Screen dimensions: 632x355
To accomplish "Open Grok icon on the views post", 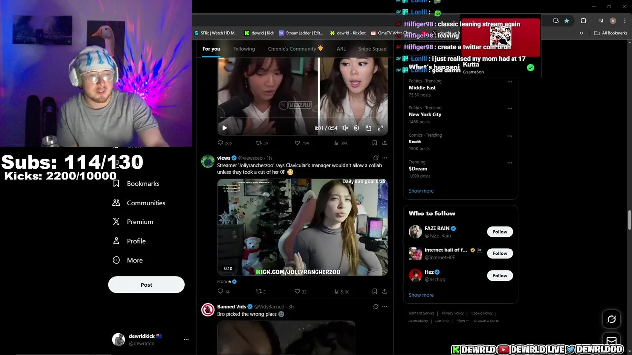I will click(376, 158).
